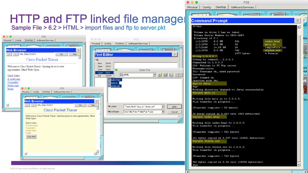Open Software/Services tab in Text Editor window
Viewport: 308px width, 173px height.
[138, 44]
